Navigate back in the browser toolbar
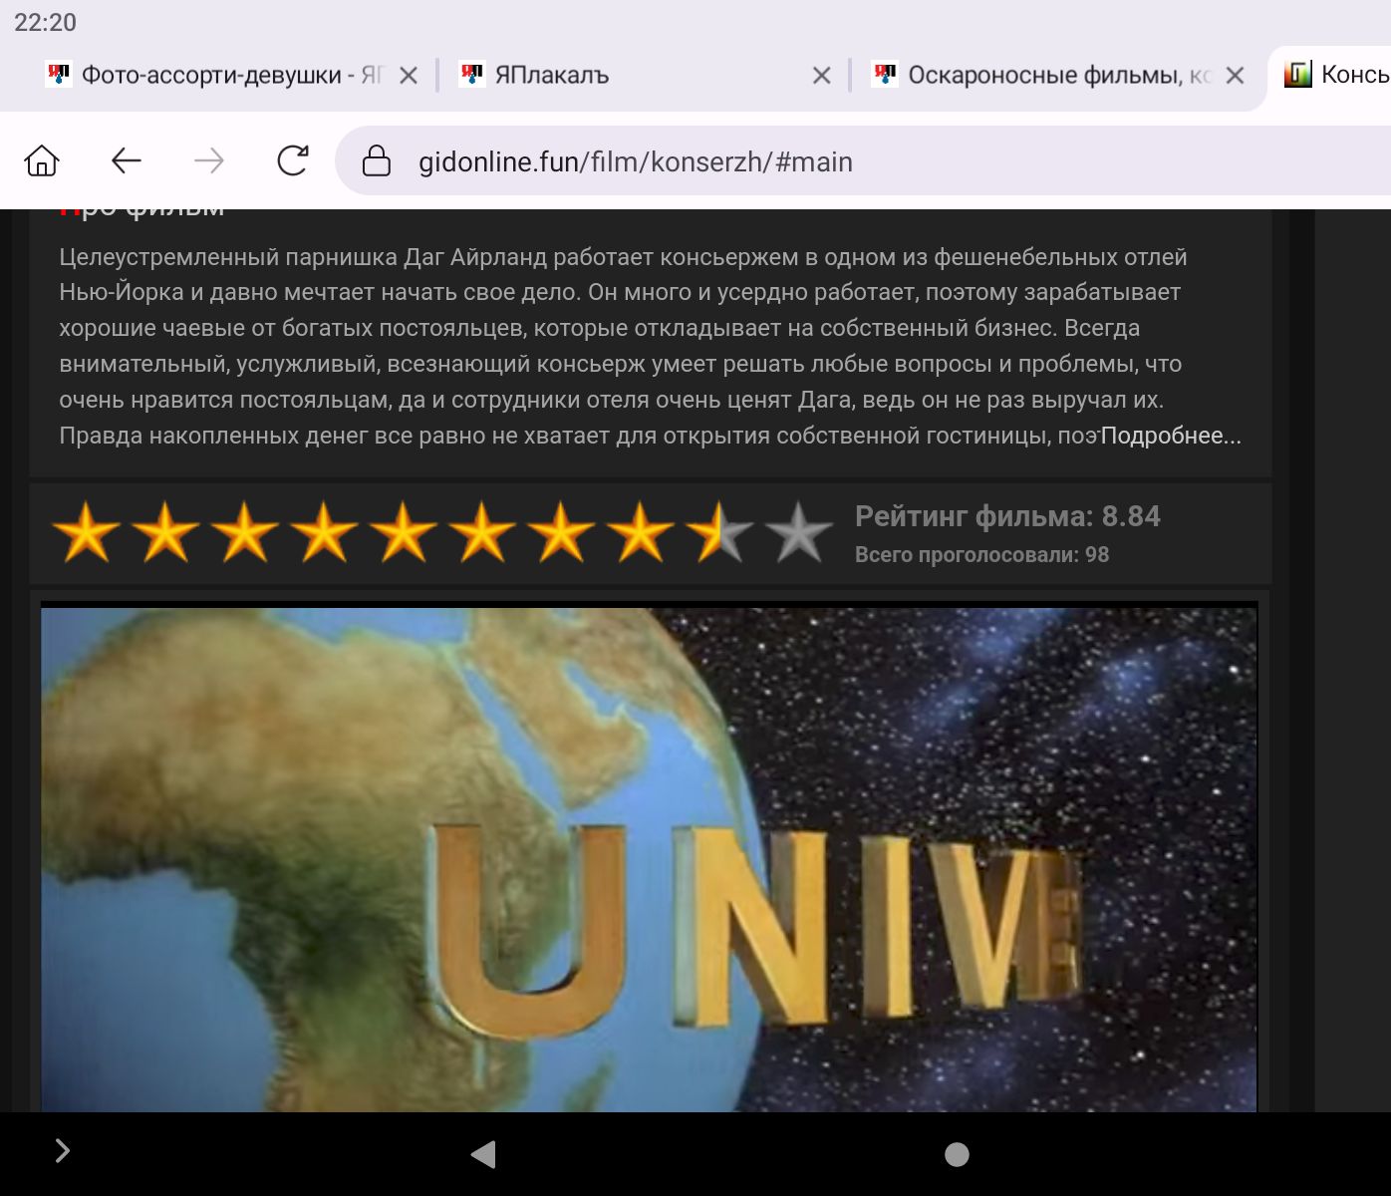The height and width of the screenshot is (1196, 1391). pyautogui.click(x=126, y=160)
